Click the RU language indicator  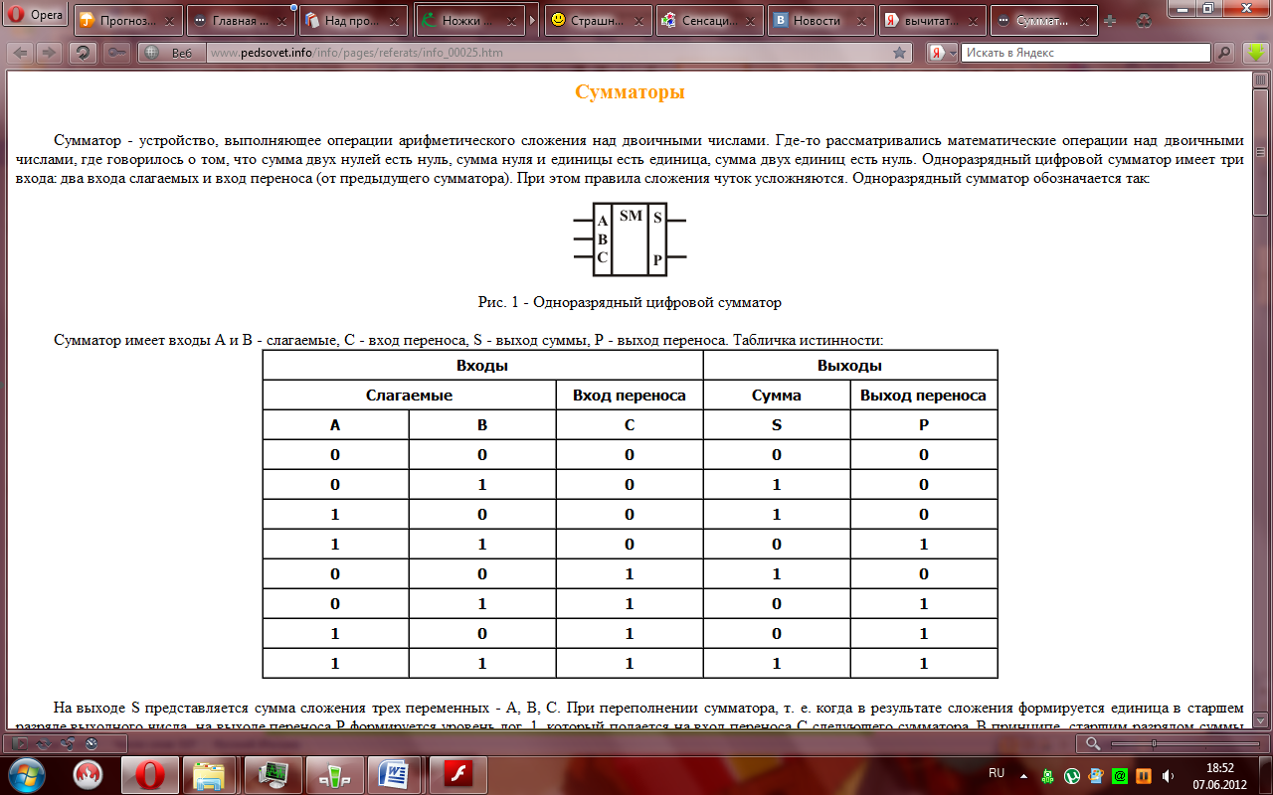tap(997, 773)
